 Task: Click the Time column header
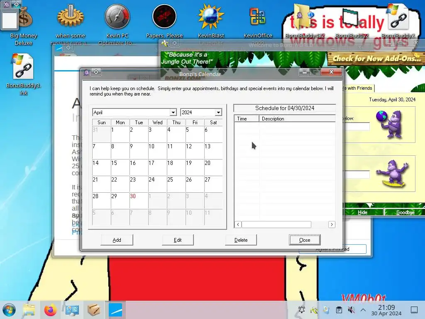[x=247, y=118]
